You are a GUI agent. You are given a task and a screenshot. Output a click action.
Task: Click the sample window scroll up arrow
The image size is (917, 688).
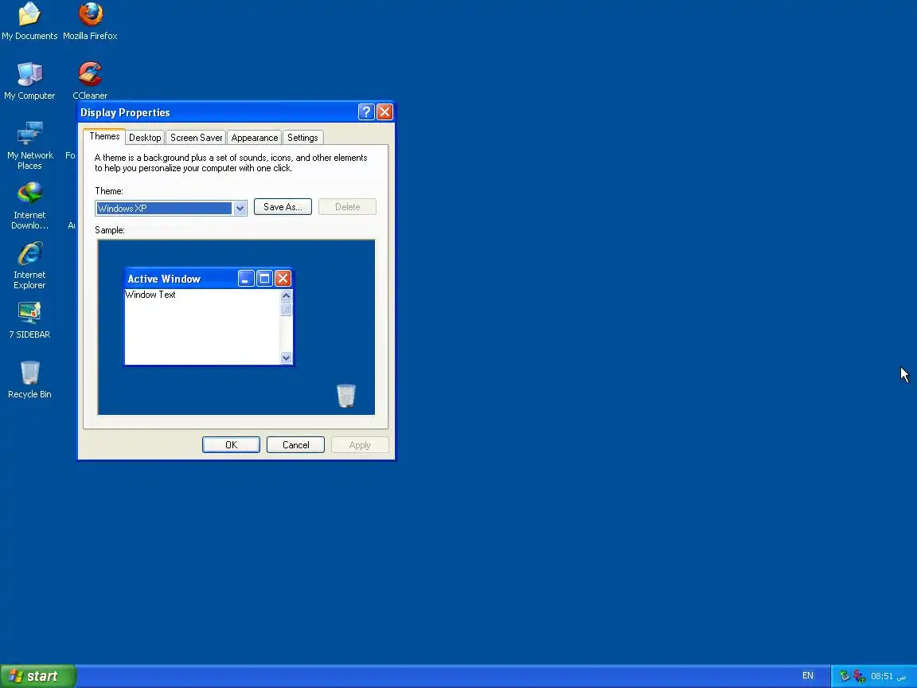pos(286,295)
